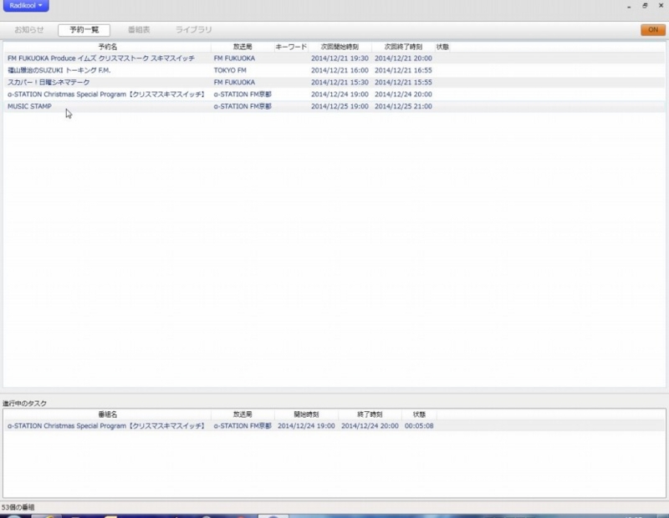Close the Radikool window

(661, 6)
